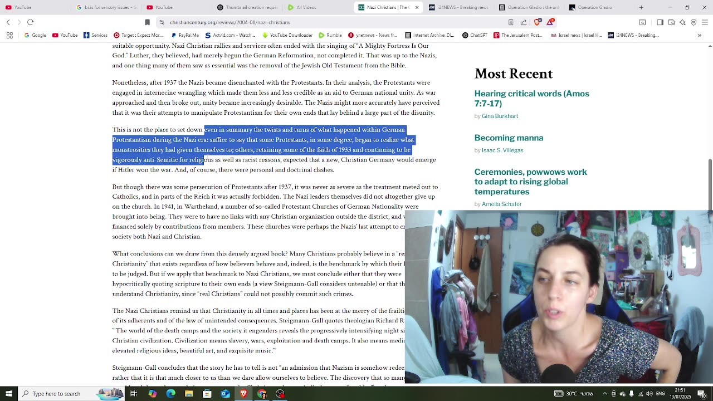Open volume control in system tray

pyautogui.click(x=649, y=394)
